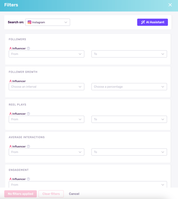Expand the Choose a percentage dropdown
The image size is (178, 199).
pyautogui.click(x=129, y=87)
